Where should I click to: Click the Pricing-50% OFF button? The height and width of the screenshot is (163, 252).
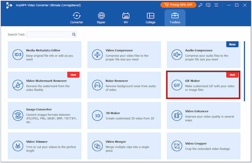[178, 5]
